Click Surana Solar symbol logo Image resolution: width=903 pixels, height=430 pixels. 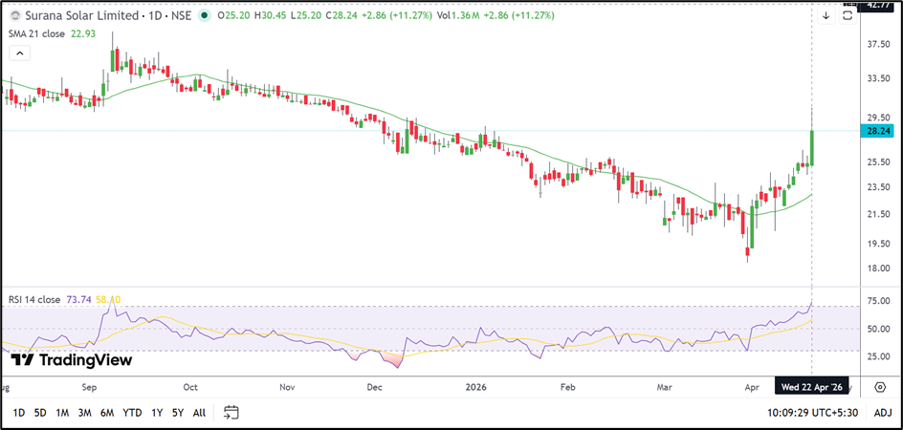click(x=13, y=16)
